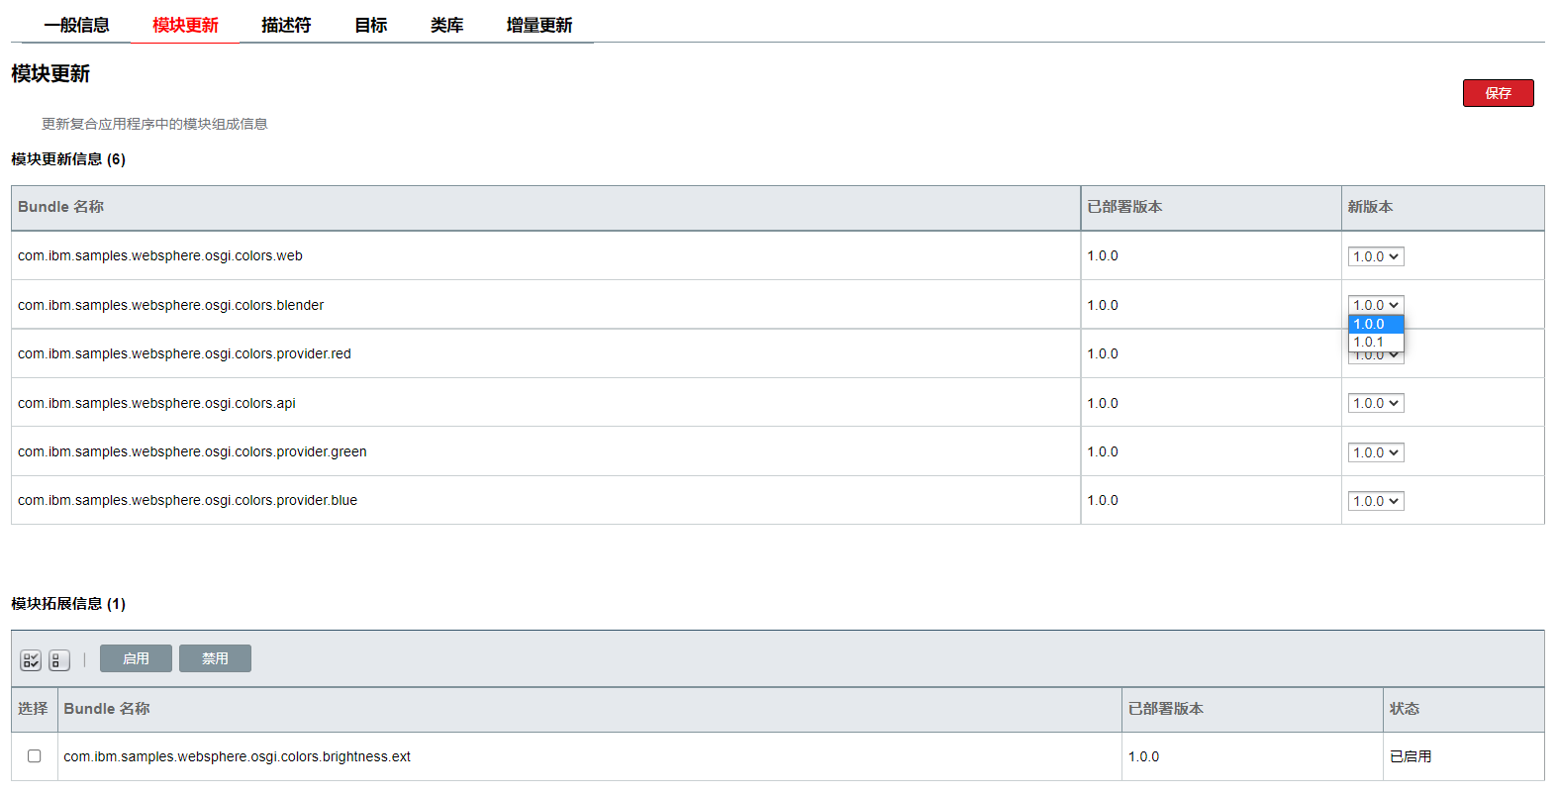Collapse the open colors.blender version dropdown
Screen dimensions: 1558x796
point(1375,305)
